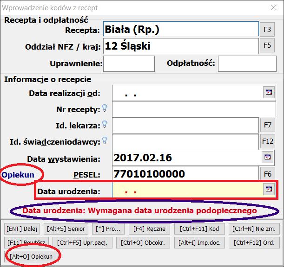Click the [F4] Ręczne button

click(x=149, y=229)
